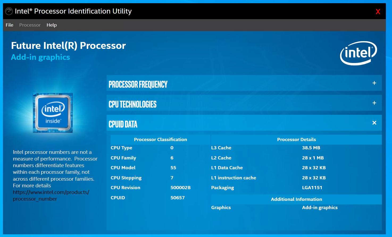Select the CPU Family label
Image resolution: width=392 pixels, height=237 pixels.
(123, 158)
